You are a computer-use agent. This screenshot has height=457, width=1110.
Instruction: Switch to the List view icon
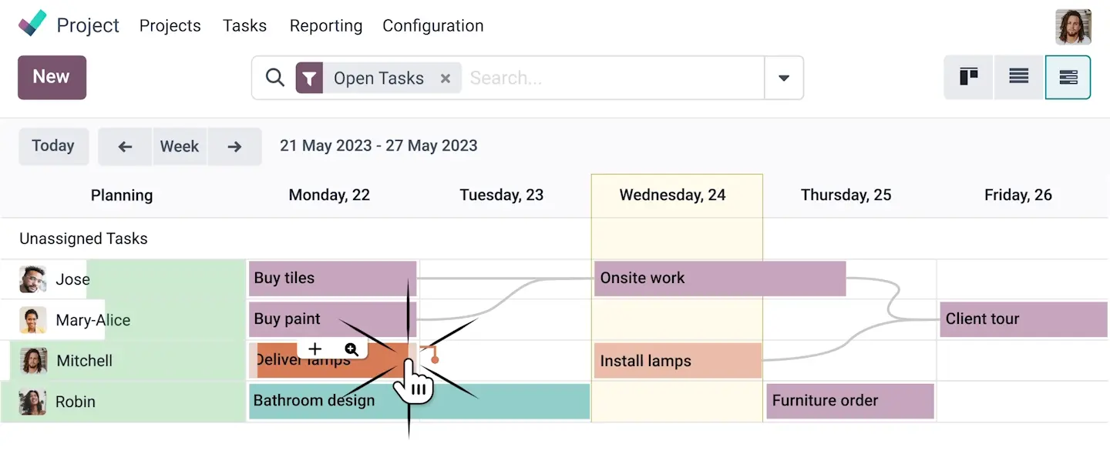[1019, 77]
